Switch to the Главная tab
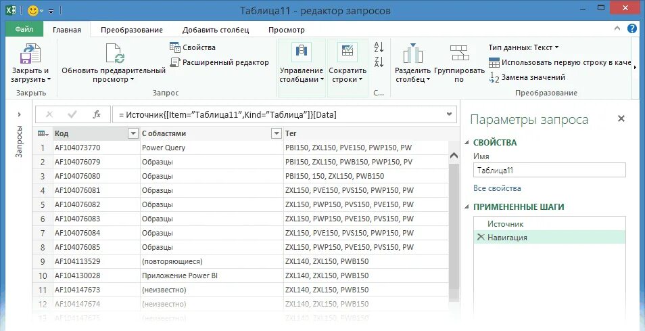This screenshot has height=331, width=645. tap(67, 30)
